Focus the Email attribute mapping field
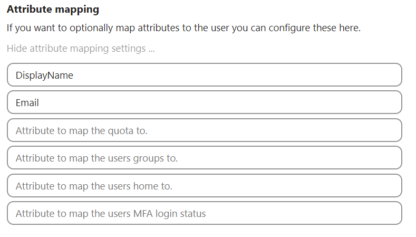 [x=205, y=102]
